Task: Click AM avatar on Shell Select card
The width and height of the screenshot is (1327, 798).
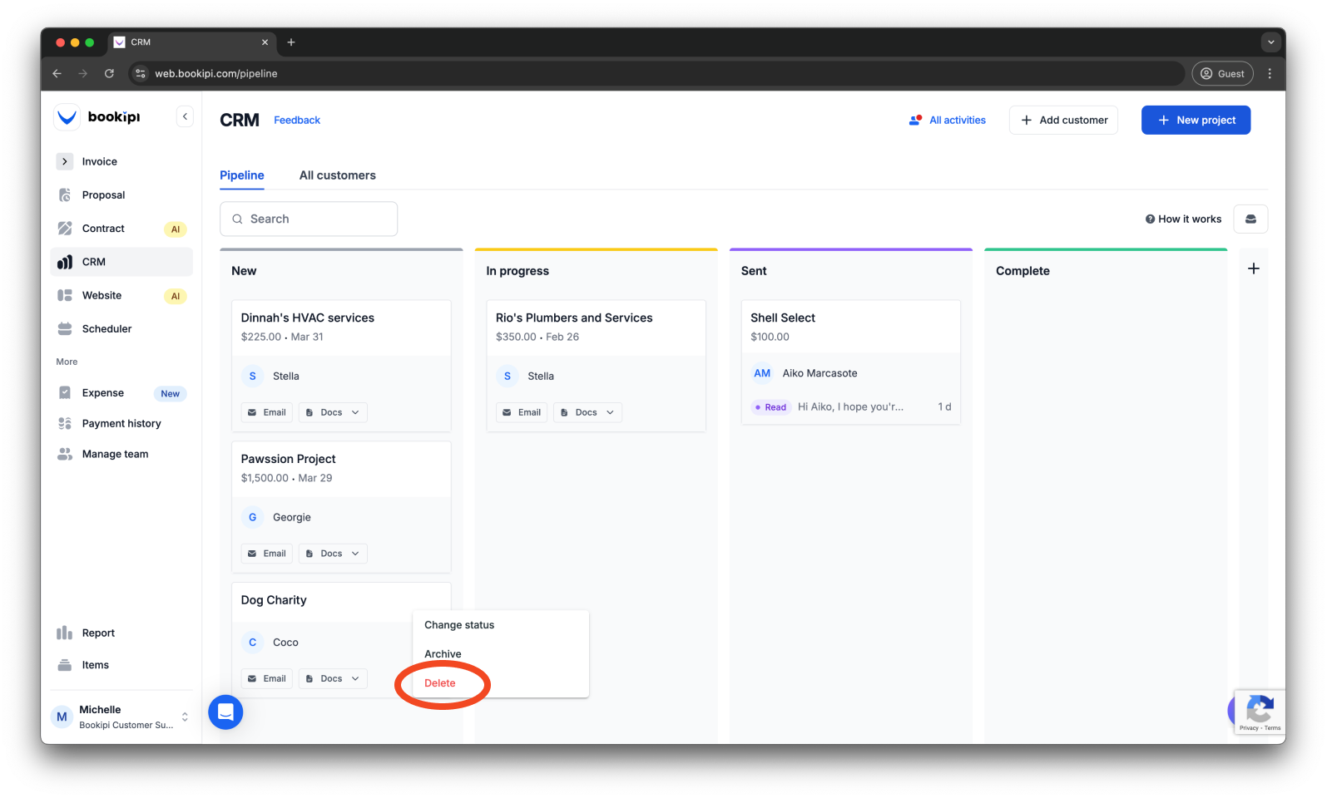Action: [x=762, y=373]
